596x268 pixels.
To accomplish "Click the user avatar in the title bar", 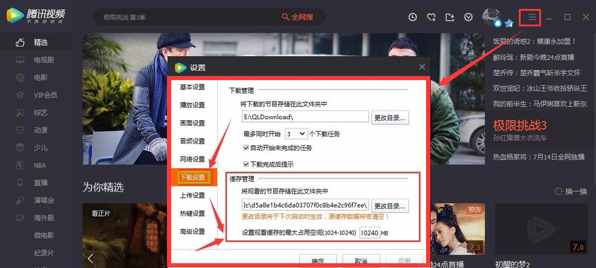I will [491, 17].
